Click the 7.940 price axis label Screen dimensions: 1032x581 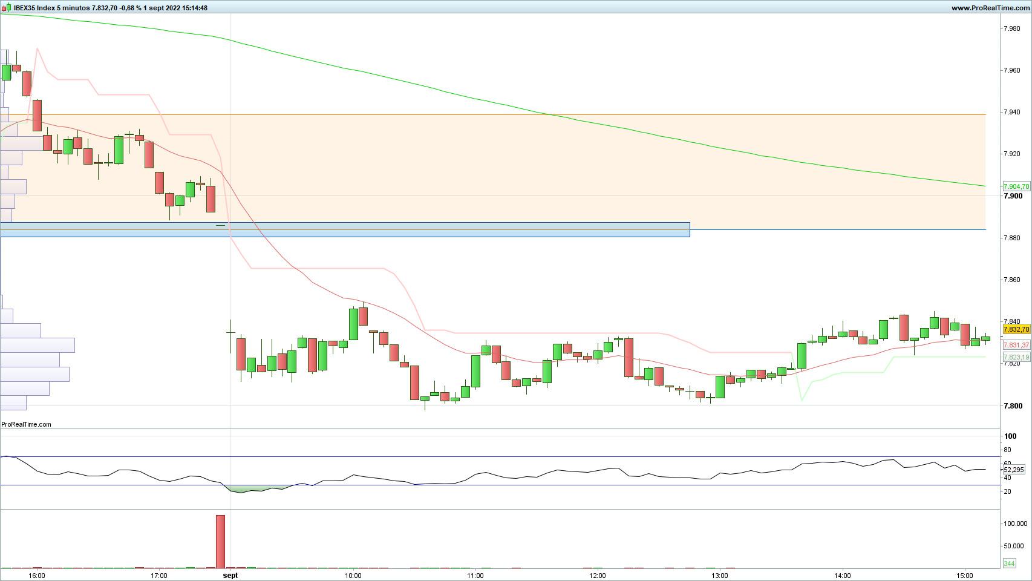[1011, 112]
